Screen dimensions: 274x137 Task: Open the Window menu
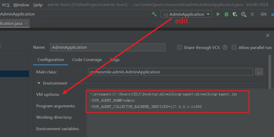coord(21,5)
